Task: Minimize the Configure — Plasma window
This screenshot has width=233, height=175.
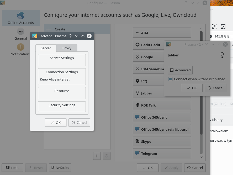Action: [x=192, y=3]
